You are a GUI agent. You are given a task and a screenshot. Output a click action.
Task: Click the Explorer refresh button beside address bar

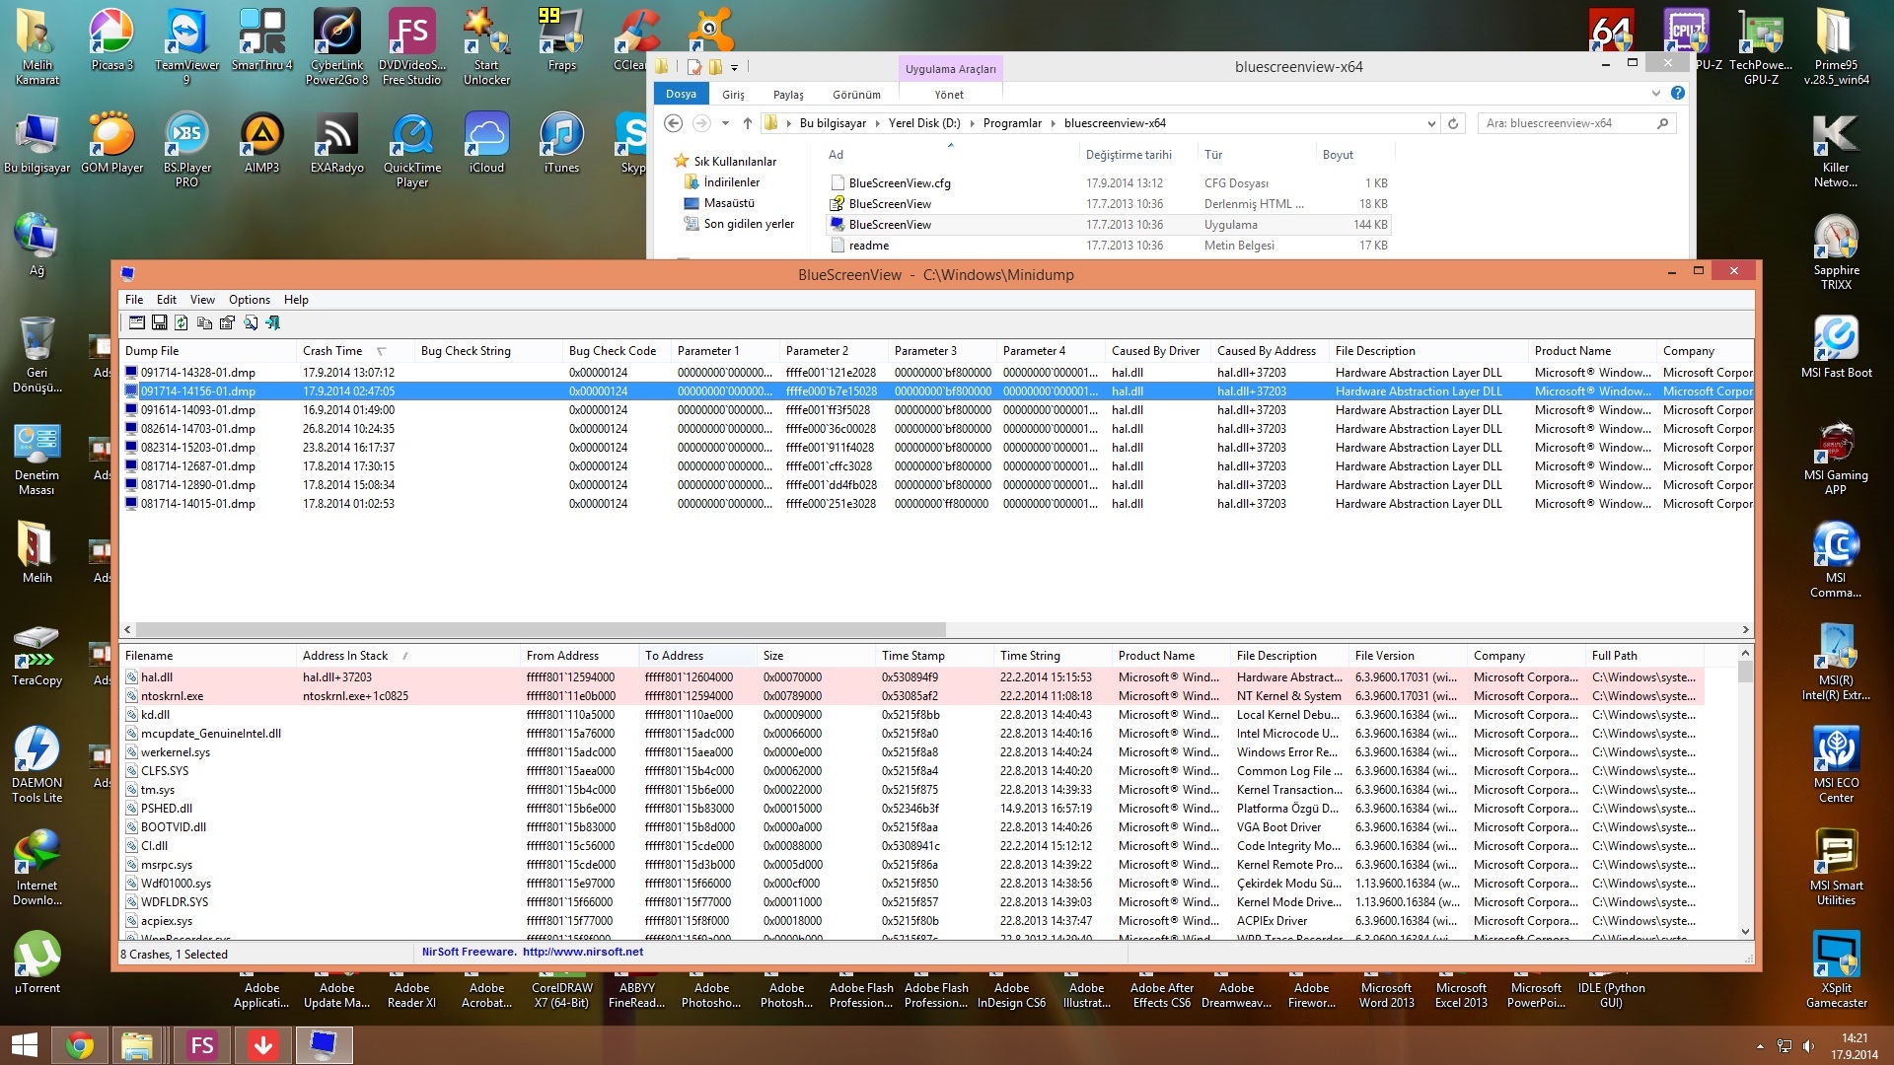1452,124
